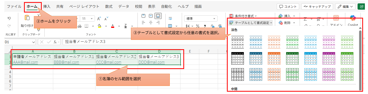Click the insert function fx icon
This screenshot has height=94, width=368.
pyautogui.click(x=55, y=42)
